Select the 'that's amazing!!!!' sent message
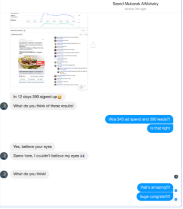This screenshot has width=183, height=209. [155, 187]
